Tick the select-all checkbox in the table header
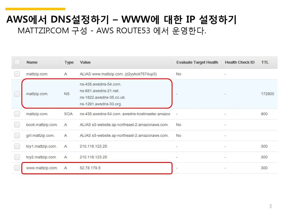The height and width of the screenshot is (216, 289). [x=17, y=62]
